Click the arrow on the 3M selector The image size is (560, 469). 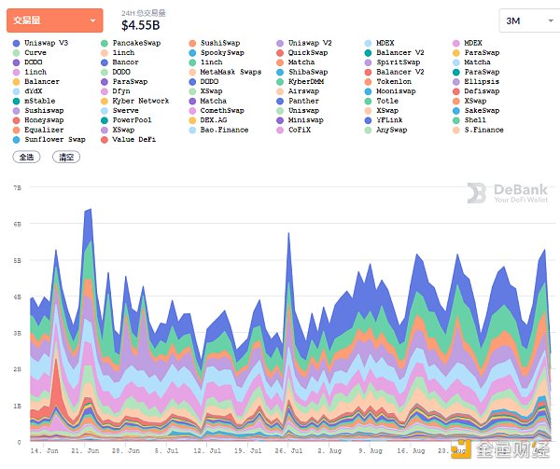541,21
